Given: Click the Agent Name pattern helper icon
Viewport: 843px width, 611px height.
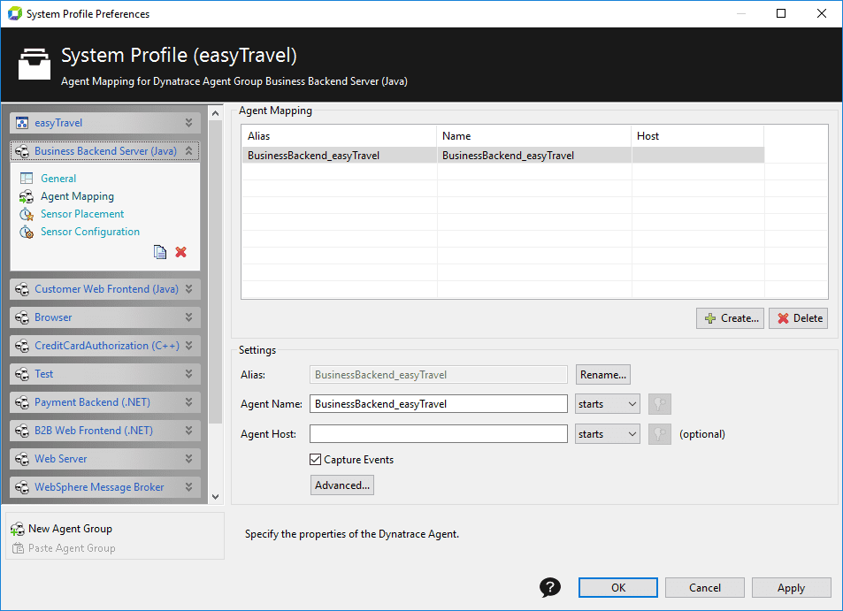Looking at the screenshot, I should point(660,404).
